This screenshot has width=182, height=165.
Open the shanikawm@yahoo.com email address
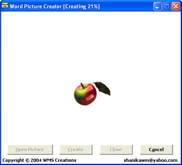tap(150, 160)
